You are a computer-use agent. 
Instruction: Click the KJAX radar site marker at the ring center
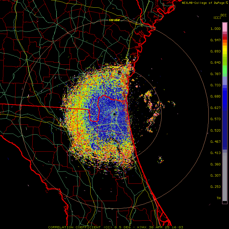[x=115, y=114]
